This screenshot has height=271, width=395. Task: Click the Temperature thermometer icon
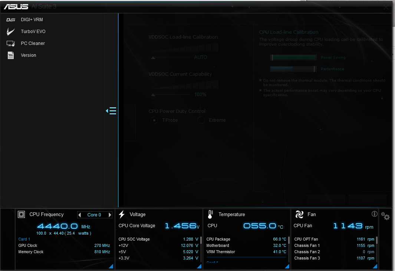point(210,214)
